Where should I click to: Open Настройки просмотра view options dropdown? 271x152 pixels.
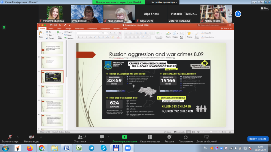tap(164, 2)
